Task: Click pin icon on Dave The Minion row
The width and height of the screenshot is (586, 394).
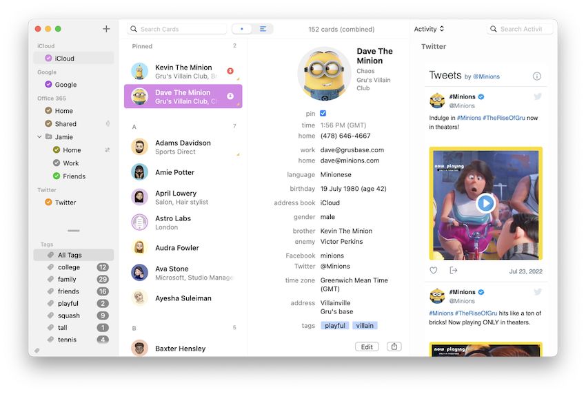Action: pyautogui.click(x=230, y=96)
